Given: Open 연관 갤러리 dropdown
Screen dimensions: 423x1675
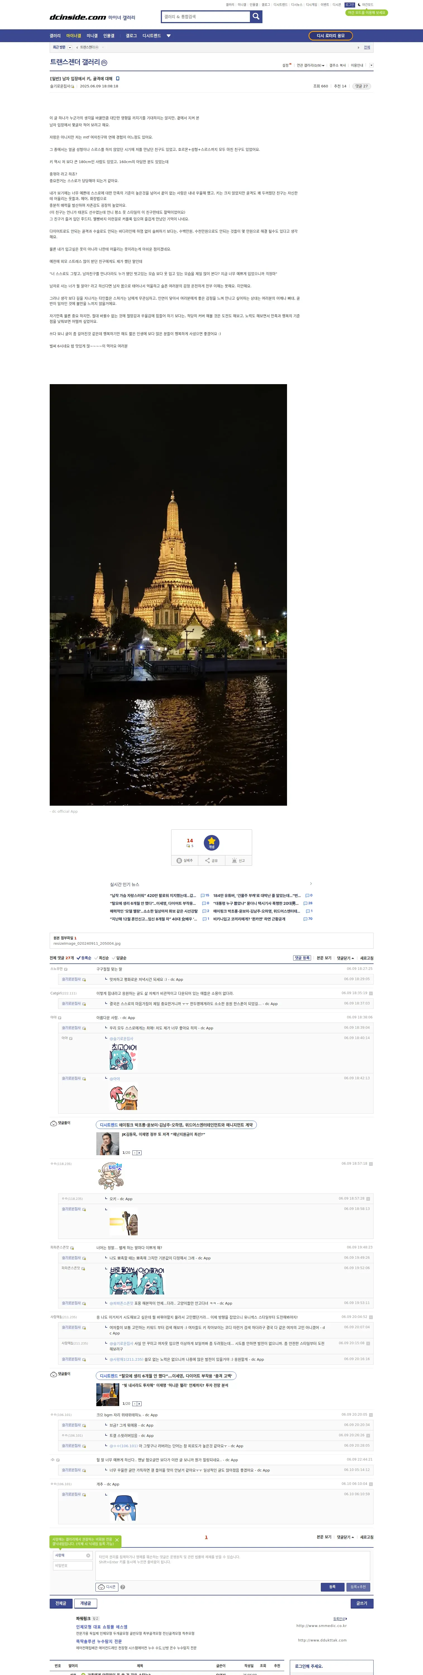Looking at the screenshot, I should [310, 65].
